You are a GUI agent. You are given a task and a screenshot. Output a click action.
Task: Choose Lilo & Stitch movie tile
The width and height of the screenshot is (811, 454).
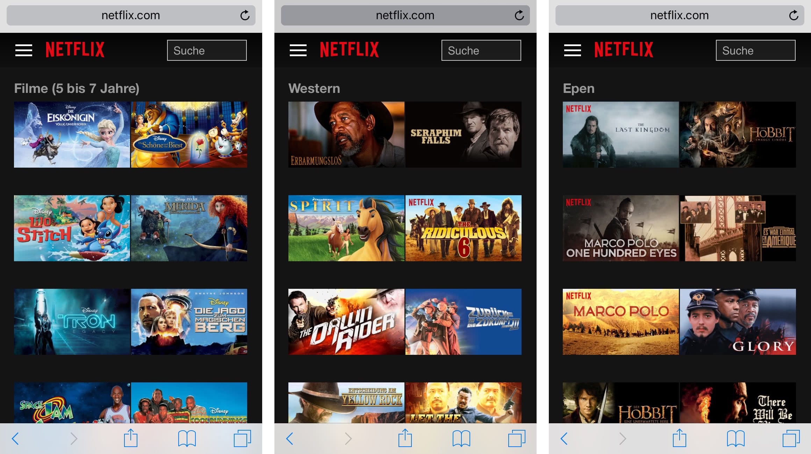click(72, 228)
